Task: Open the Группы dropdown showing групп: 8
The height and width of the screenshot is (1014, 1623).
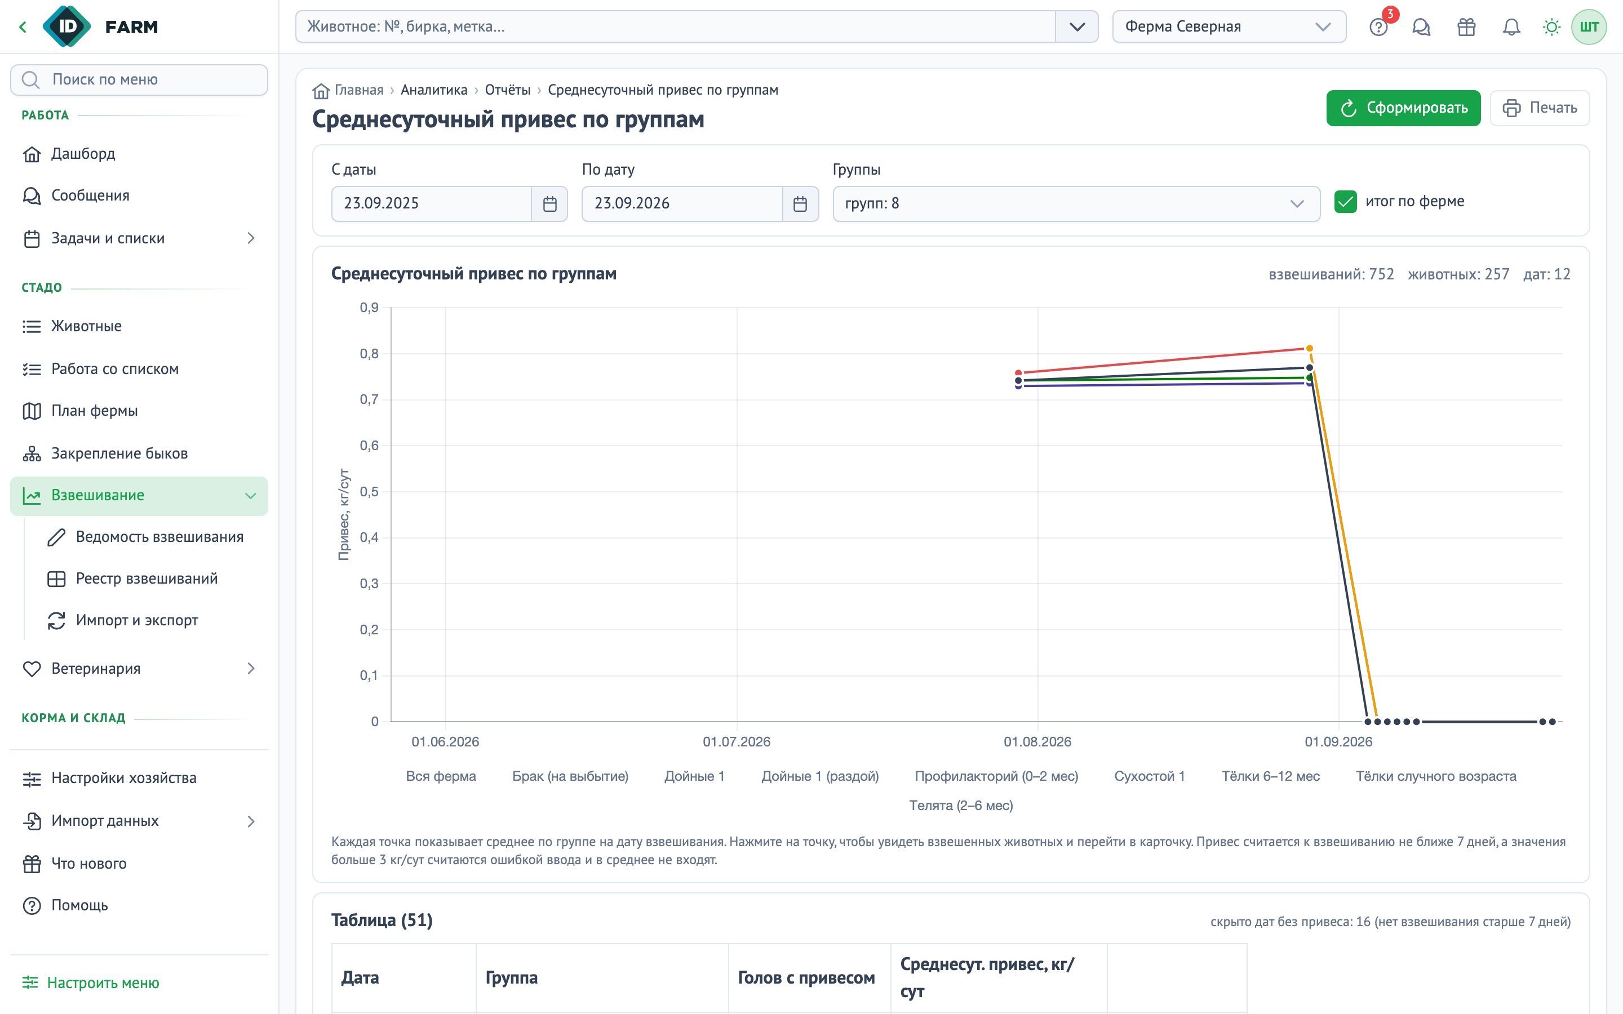Action: point(1076,204)
